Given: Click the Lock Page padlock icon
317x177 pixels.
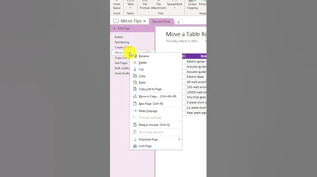Looking at the screenshot, I should [x=135, y=146].
